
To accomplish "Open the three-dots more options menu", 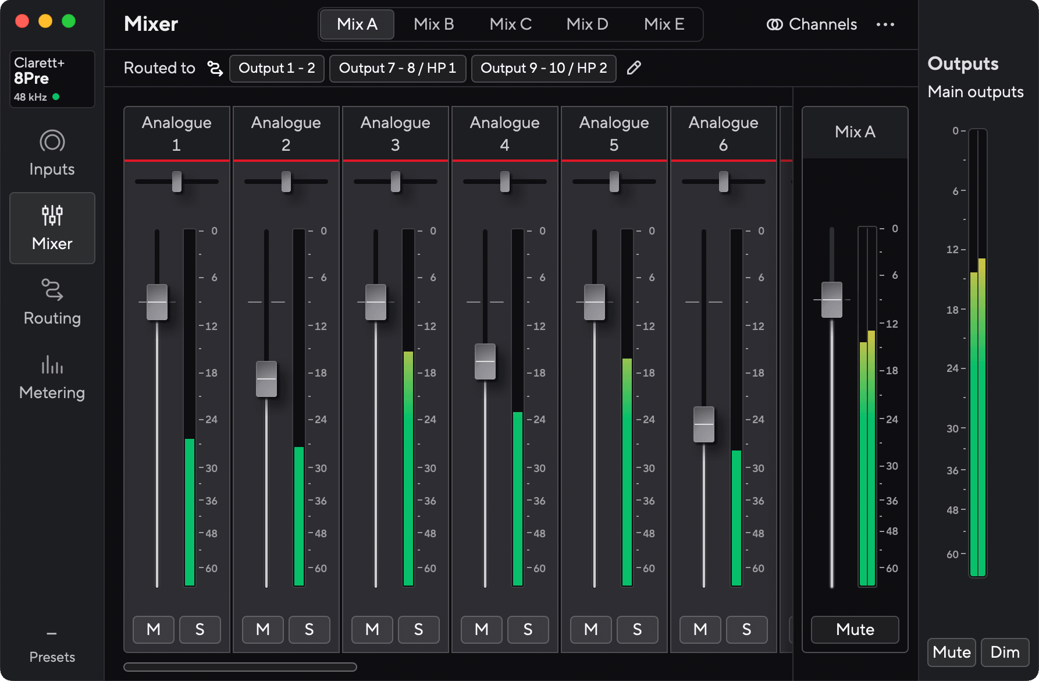I will click(885, 24).
